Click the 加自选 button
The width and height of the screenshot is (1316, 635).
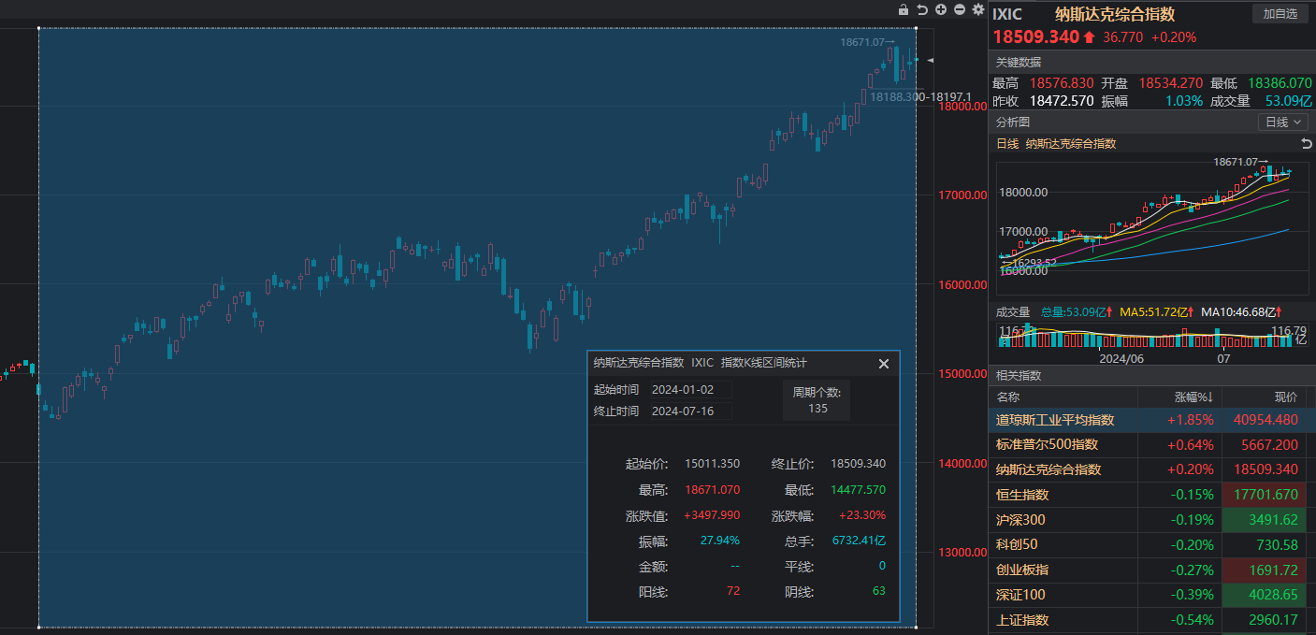[x=1280, y=13]
